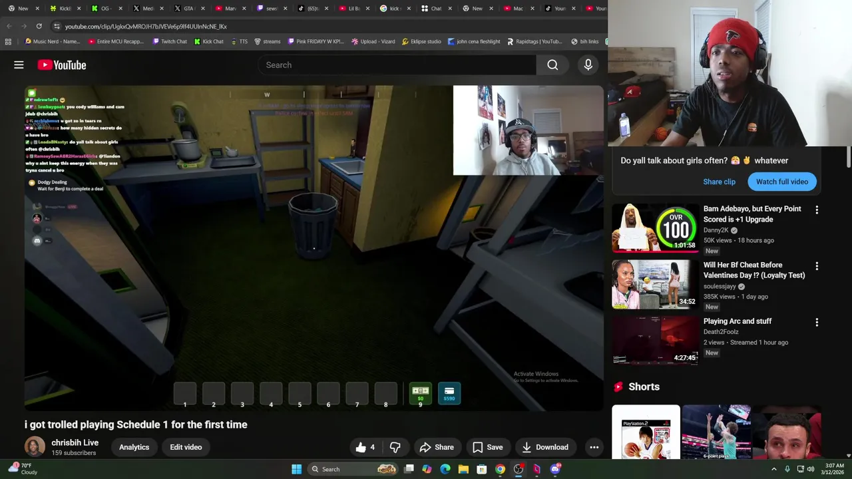The width and height of the screenshot is (852, 479).
Task: Go back in browser history
Action: click(x=9, y=26)
